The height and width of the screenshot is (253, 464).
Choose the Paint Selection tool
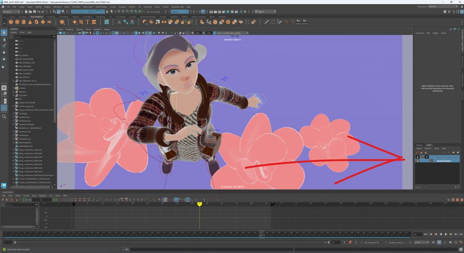click(x=4, y=46)
